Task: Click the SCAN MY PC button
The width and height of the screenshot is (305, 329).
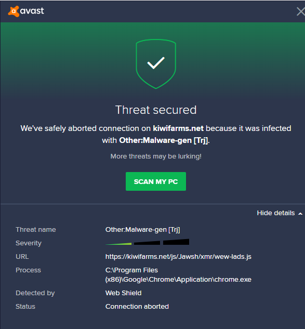Action: click(156, 181)
